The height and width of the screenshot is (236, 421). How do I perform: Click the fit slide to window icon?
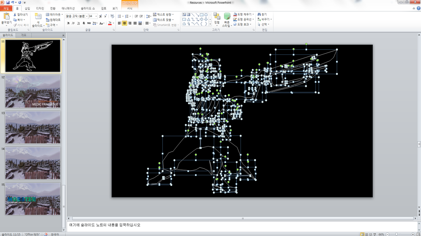(x=417, y=234)
